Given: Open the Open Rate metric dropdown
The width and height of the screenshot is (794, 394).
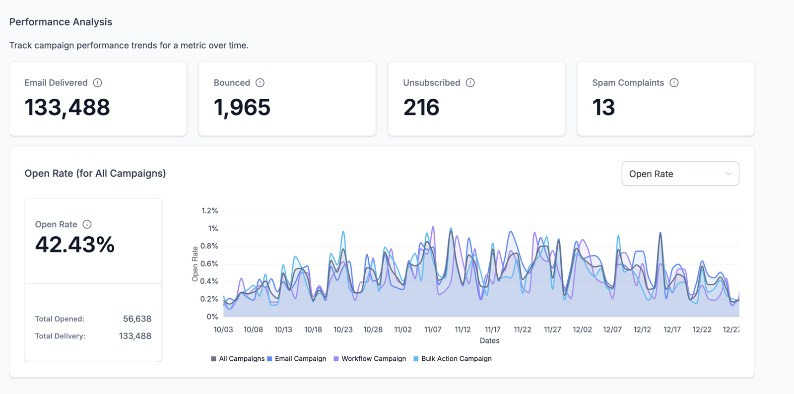Looking at the screenshot, I should (x=680, y=174).
